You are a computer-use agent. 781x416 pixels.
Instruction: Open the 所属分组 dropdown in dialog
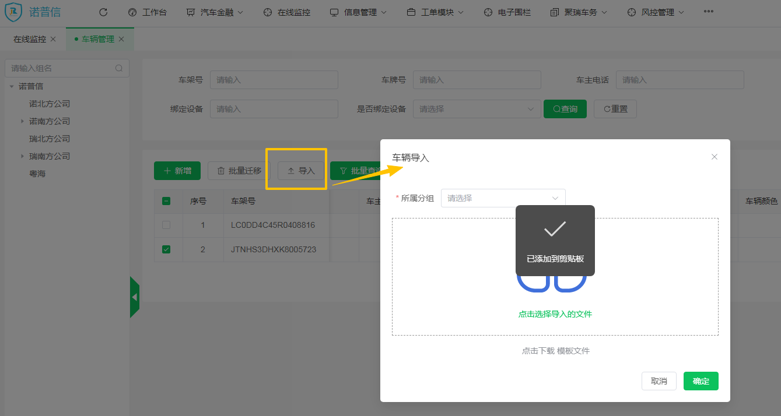503,198
